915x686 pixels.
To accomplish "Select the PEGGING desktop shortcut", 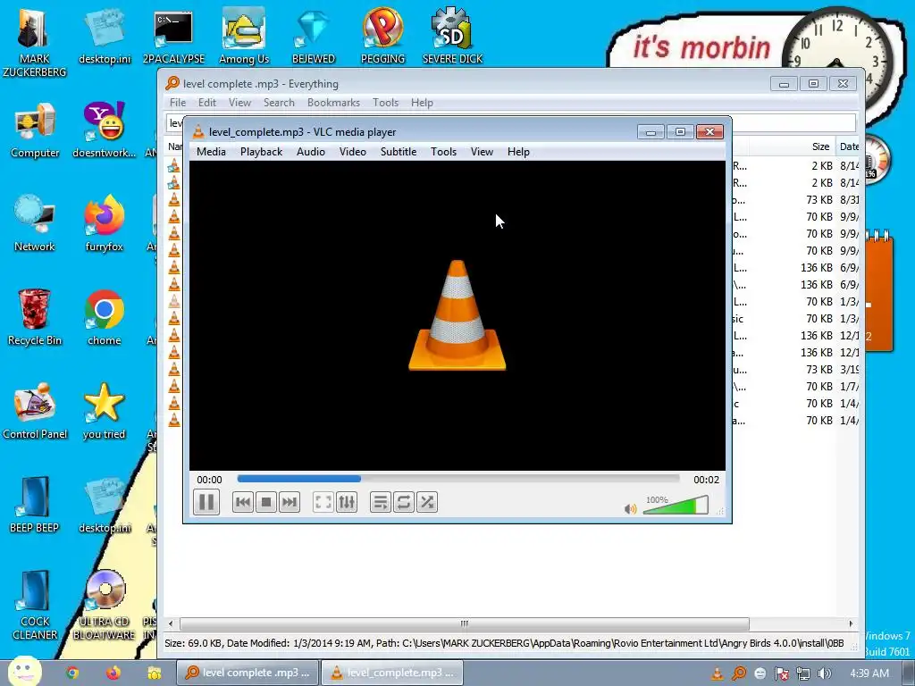I will pyautogui.click(x=382, y=38).
